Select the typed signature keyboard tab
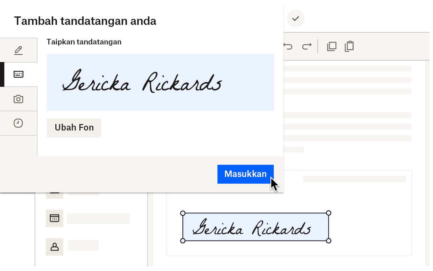Viewport: 433px width, 271px height. [18, 74]
